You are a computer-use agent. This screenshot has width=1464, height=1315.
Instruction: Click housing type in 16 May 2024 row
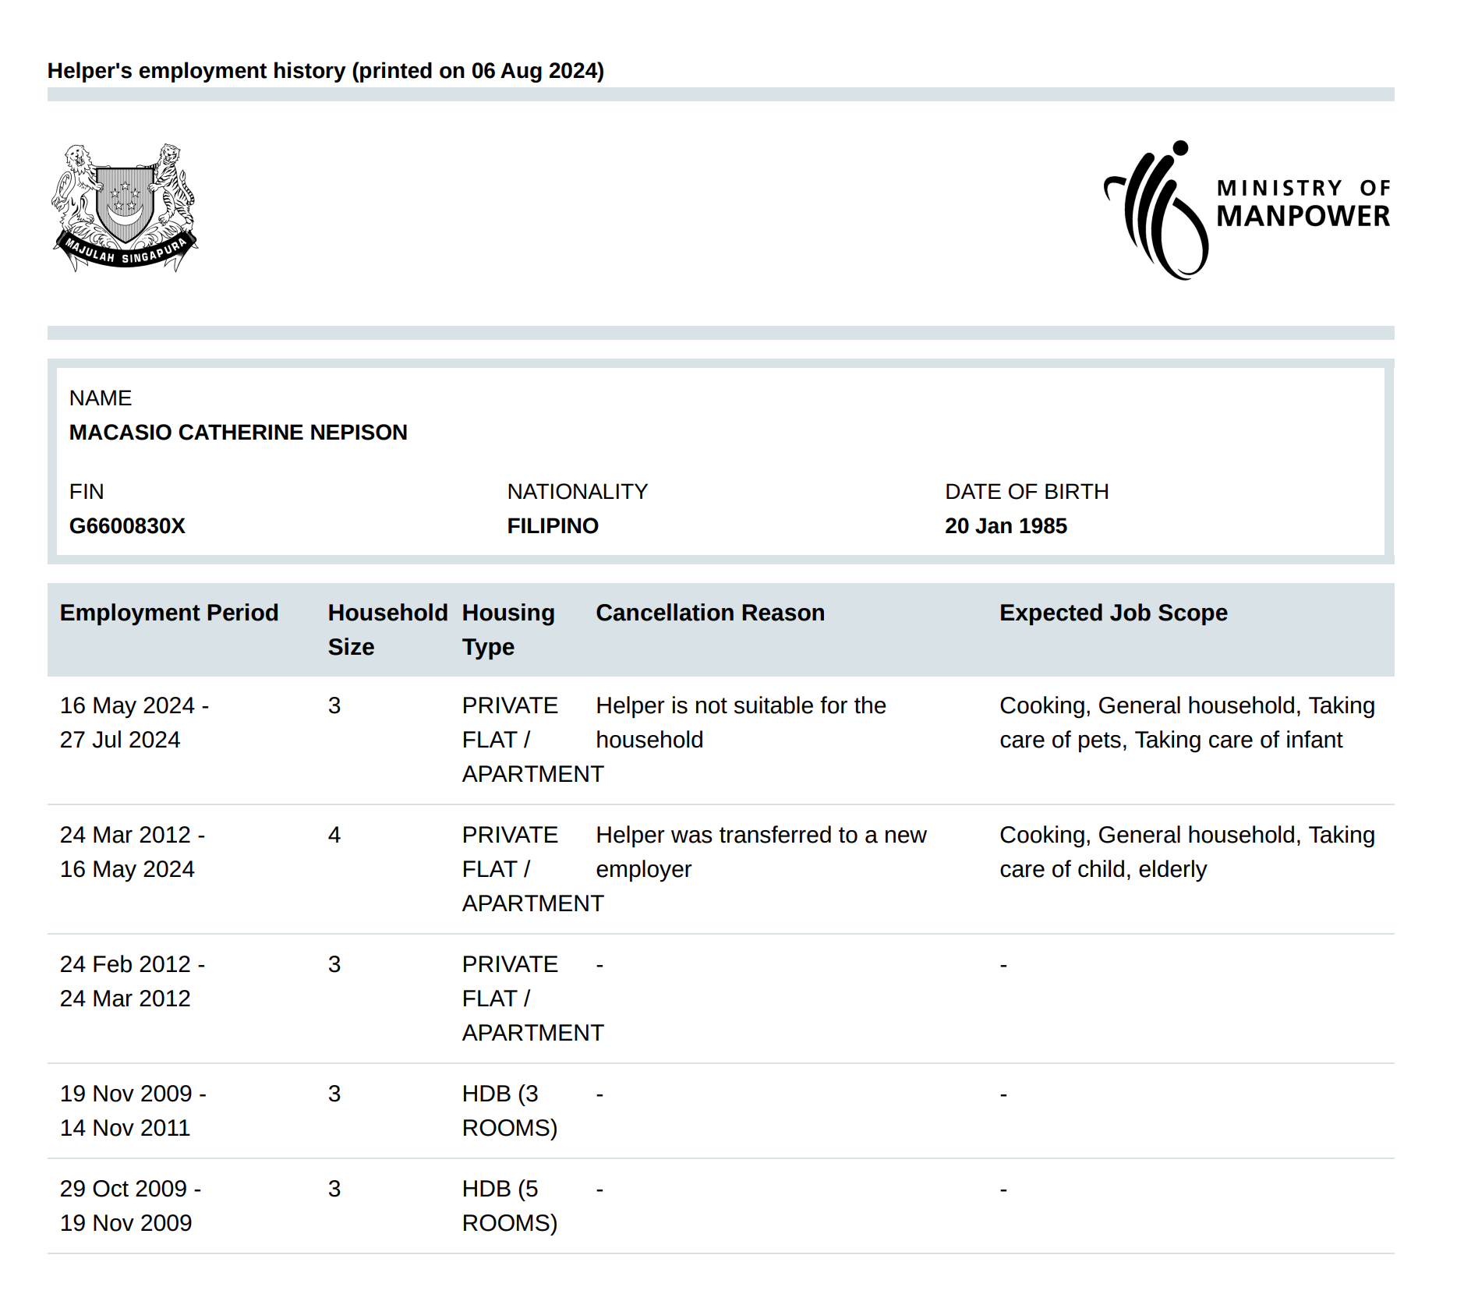click(533, 740)
